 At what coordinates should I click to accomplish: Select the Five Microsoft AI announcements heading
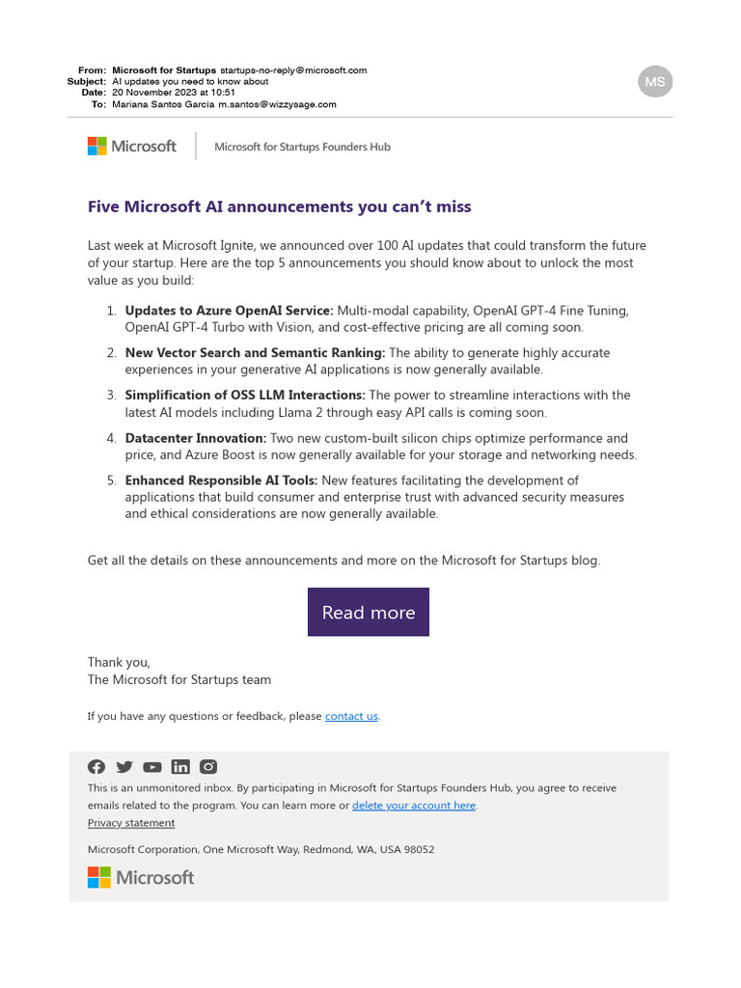click(279, 206)
